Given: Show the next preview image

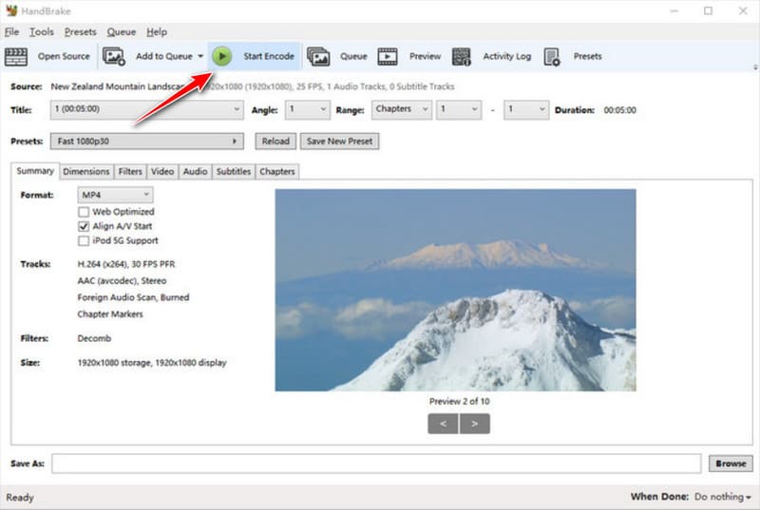Looking at the screenshot, I should coord(475,424).
